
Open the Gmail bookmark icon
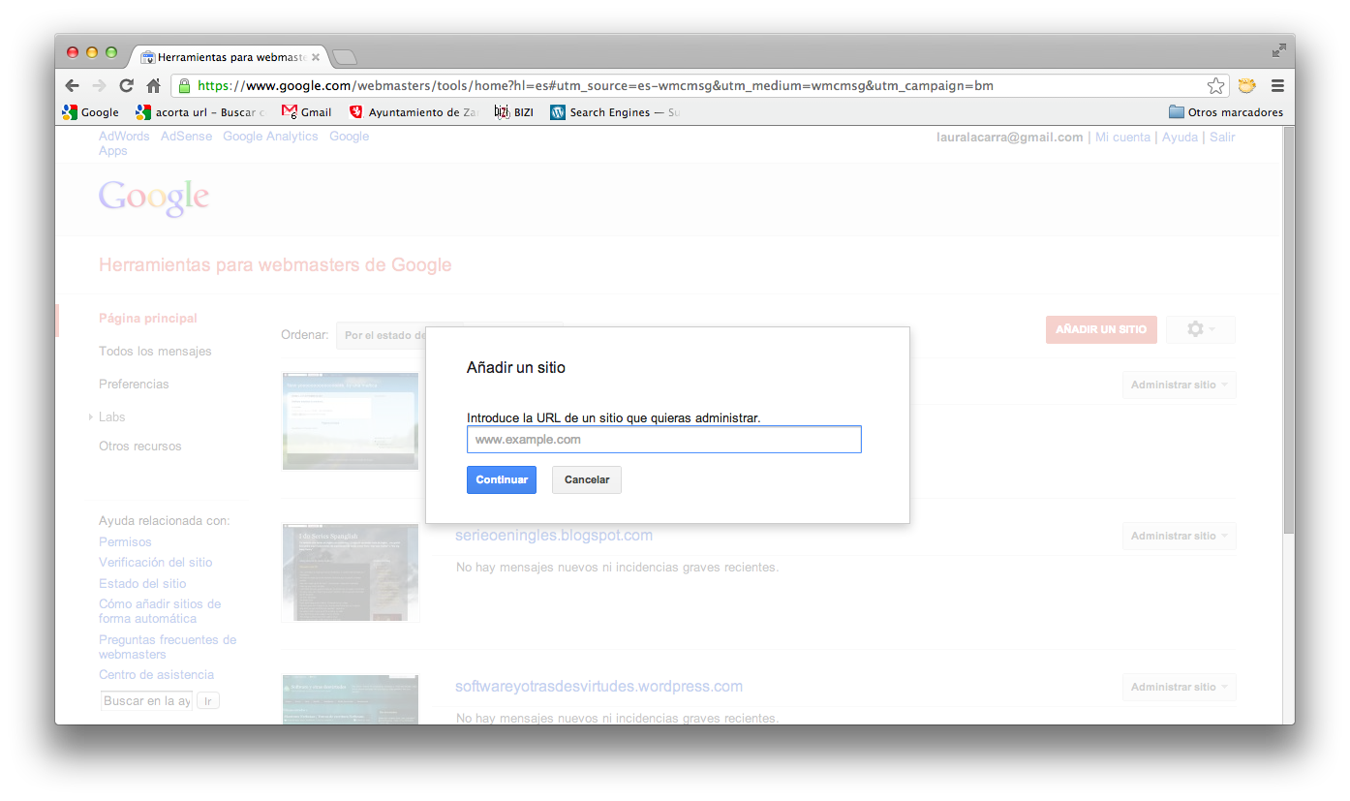click(x=290, y=112)
